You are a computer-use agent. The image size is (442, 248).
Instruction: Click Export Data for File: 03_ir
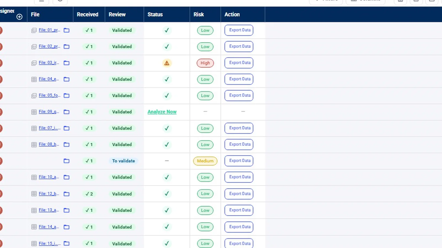(x=239, y=63)
